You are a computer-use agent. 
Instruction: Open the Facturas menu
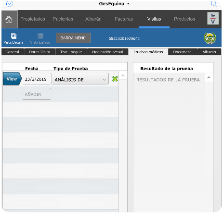coord(124,19)
